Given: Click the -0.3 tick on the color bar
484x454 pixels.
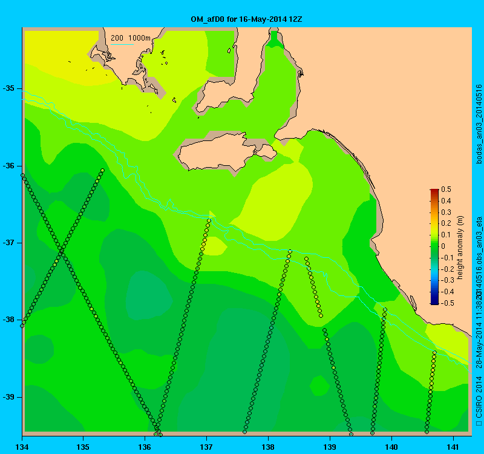Looking at the screenshot, I should click(448, 280).
